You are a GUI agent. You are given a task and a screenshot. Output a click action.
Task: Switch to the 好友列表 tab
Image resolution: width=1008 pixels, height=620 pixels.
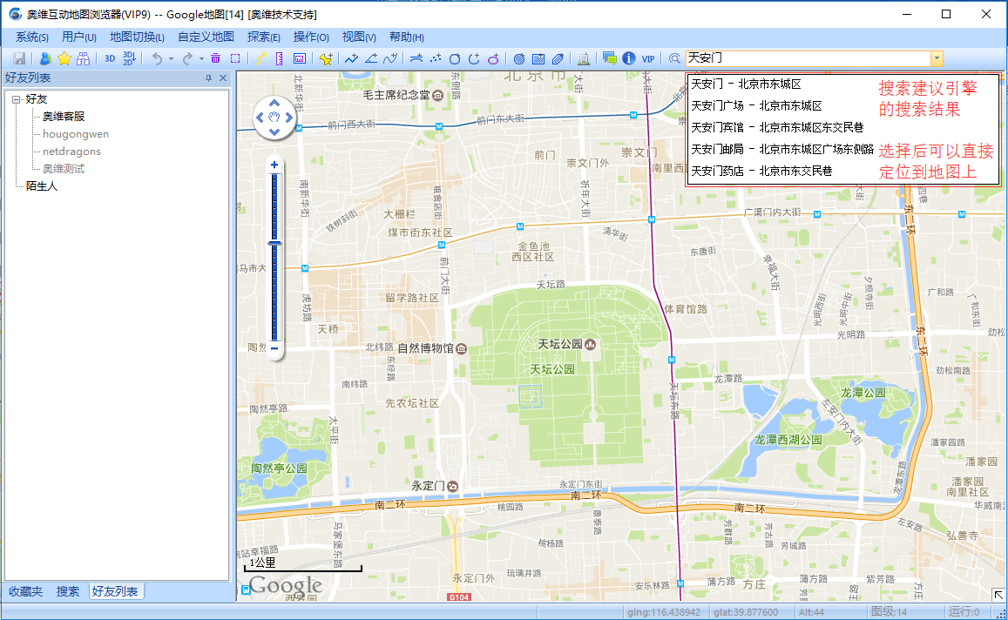115,591
